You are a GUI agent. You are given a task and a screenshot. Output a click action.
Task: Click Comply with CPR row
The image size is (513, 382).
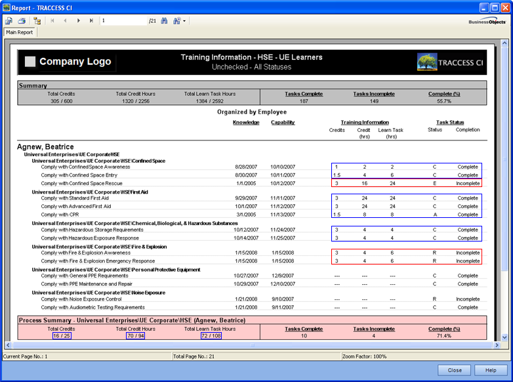tap(252, 215)
